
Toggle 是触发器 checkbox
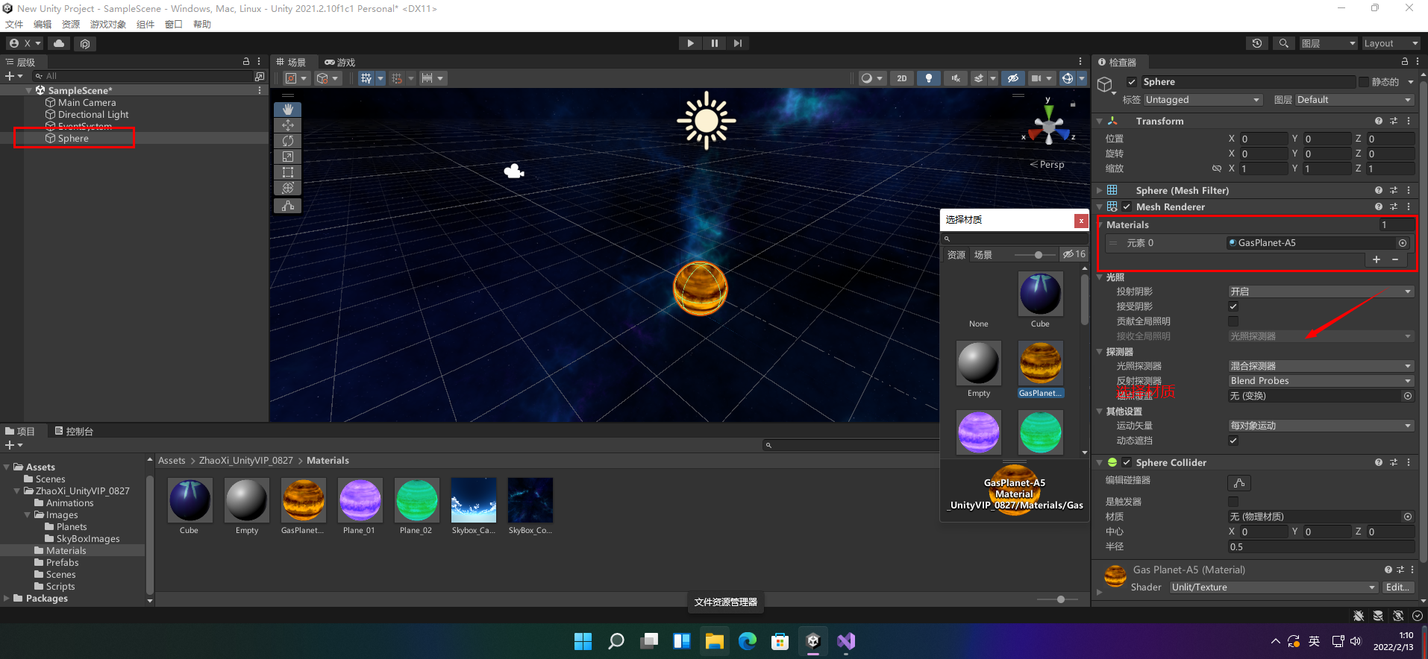pyautogui.click(x=1233, y=502)
